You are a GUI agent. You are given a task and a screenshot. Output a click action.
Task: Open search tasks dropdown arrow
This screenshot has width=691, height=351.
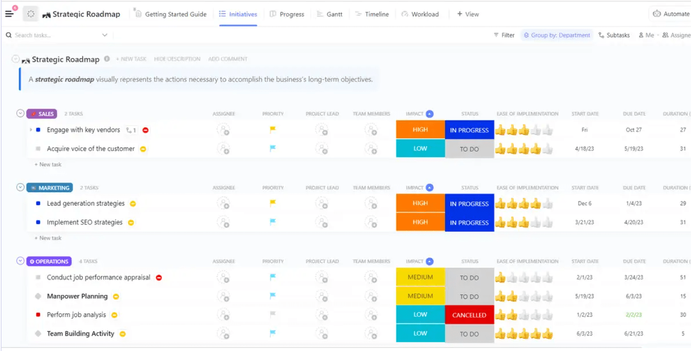coord(105,35)
